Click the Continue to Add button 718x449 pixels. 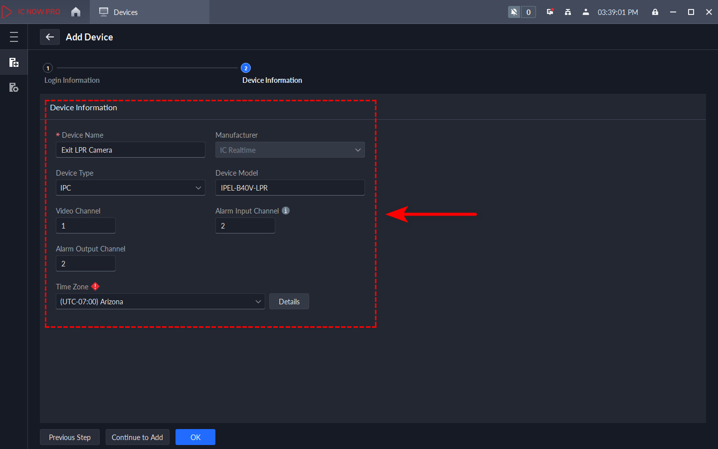point(137,437)
